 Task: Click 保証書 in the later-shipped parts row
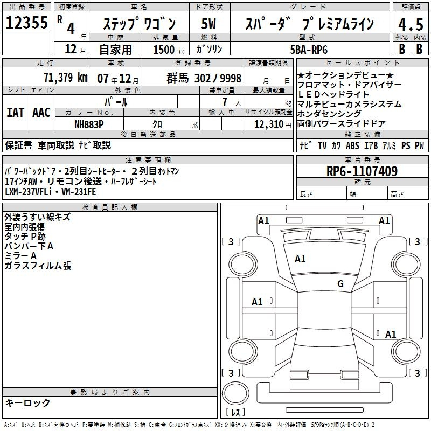(x=18, y=145)
